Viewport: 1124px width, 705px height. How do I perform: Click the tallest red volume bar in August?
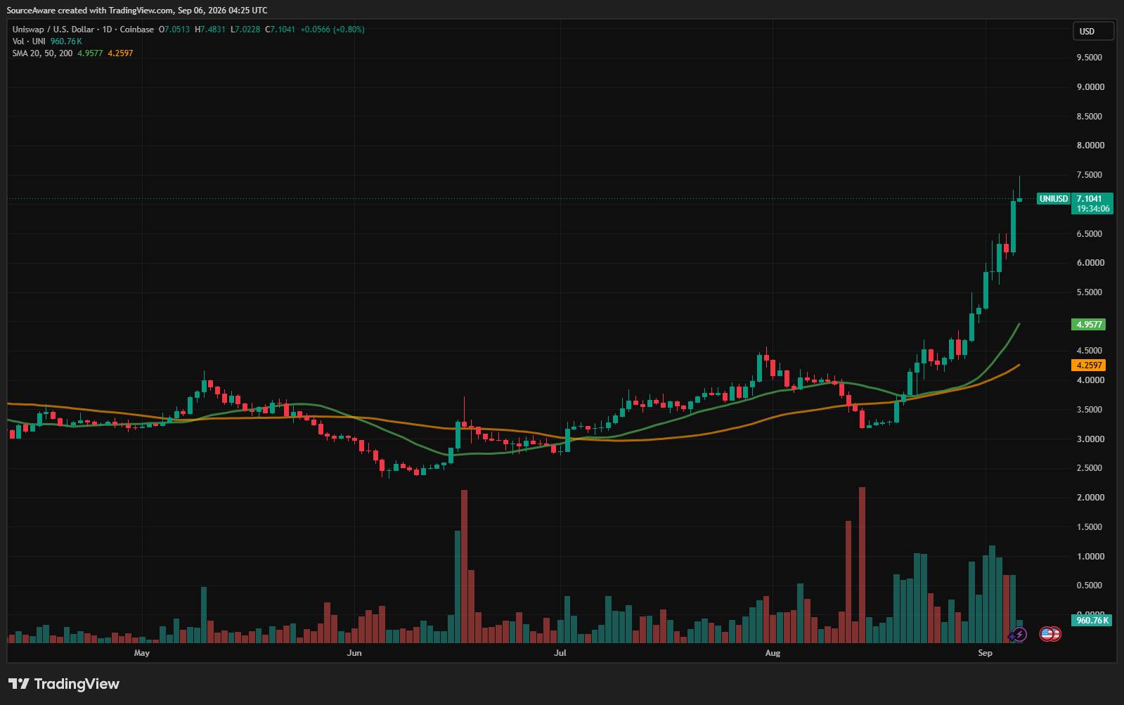[863, 565]
